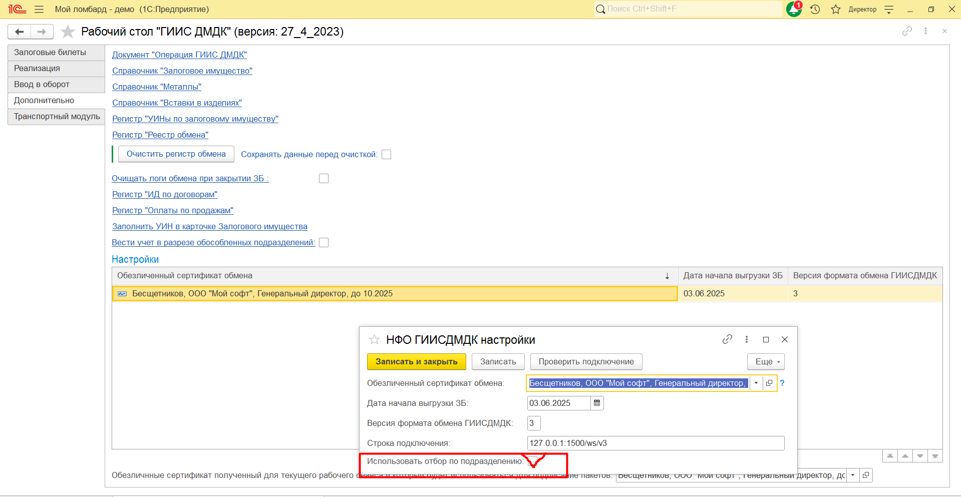Open Справочник "Вставки в изделиях" link
Image resolution: width=961 pixels, height=497 pixels.
(177, 103)
